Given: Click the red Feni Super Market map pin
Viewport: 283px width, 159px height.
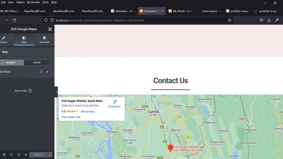Looking at the screenshot, I should (170, 148).
